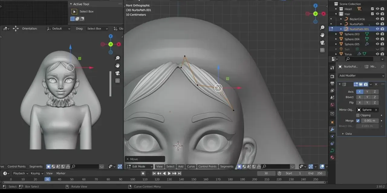Viewport: 387px width, 193px height.
Task: Toggle camera view icon in left viewport
Action: click(x=118, y=73)
